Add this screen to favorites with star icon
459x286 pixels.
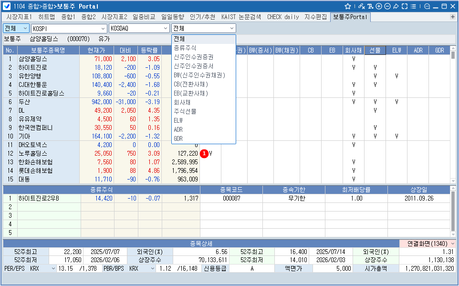tap(348, 6)
